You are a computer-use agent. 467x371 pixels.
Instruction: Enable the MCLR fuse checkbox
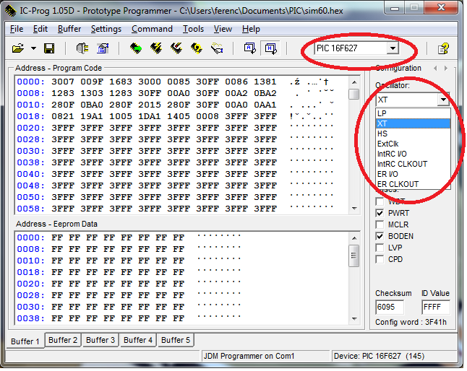[380, 224]
